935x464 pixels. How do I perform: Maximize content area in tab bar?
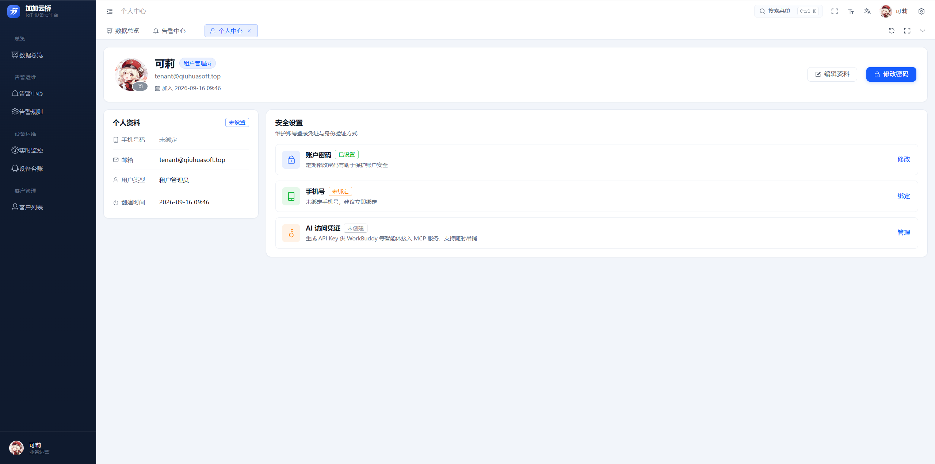(907, 31)
